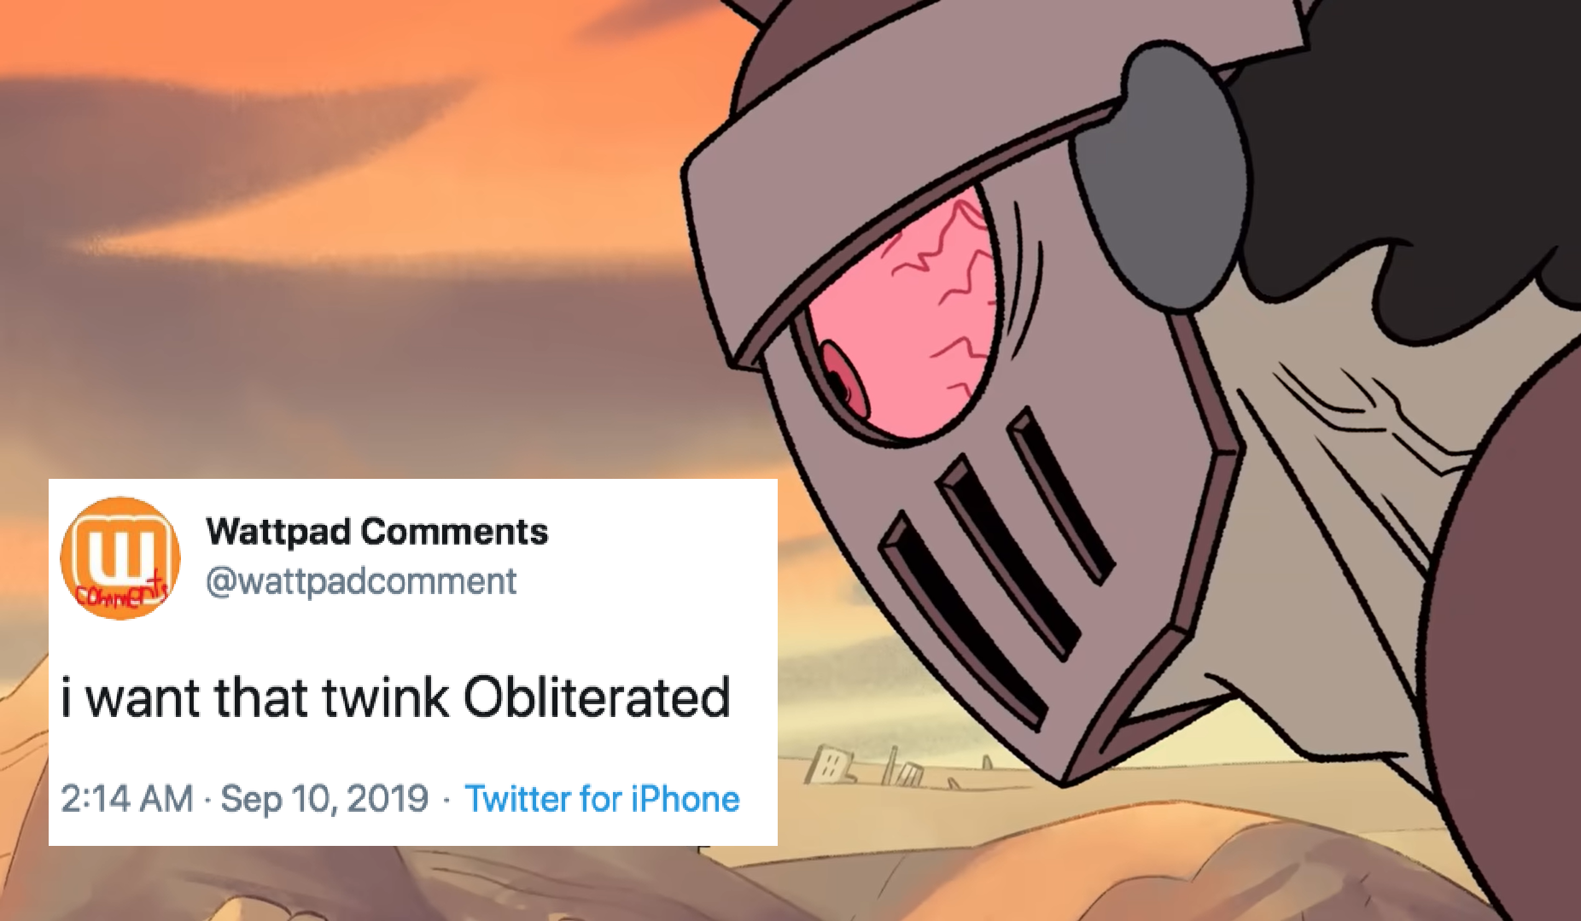
Task: Open the 'Twitter for iPhone' source link
Action: click(x=602, y=799)
